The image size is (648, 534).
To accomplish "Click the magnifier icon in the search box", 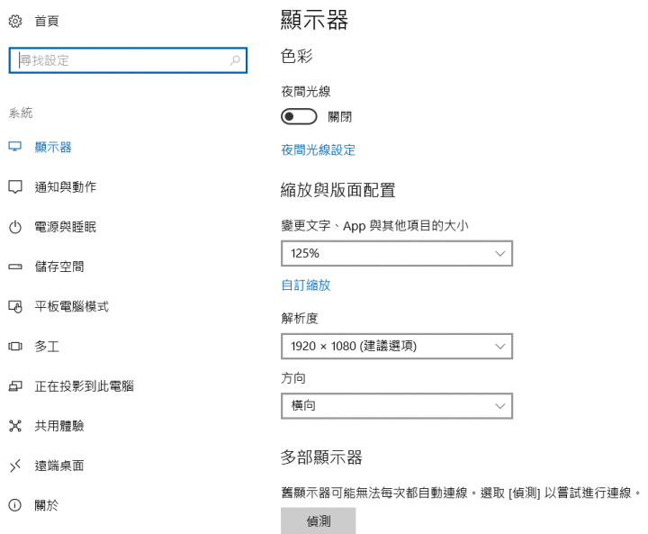I will [235, 60].
